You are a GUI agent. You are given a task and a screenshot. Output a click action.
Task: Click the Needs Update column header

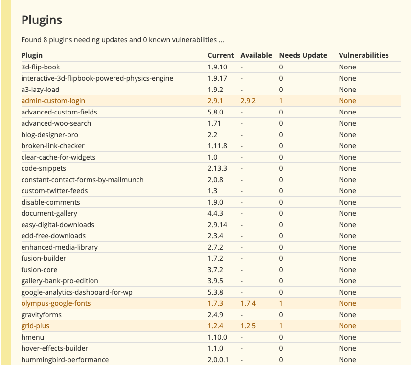(303, 55)
